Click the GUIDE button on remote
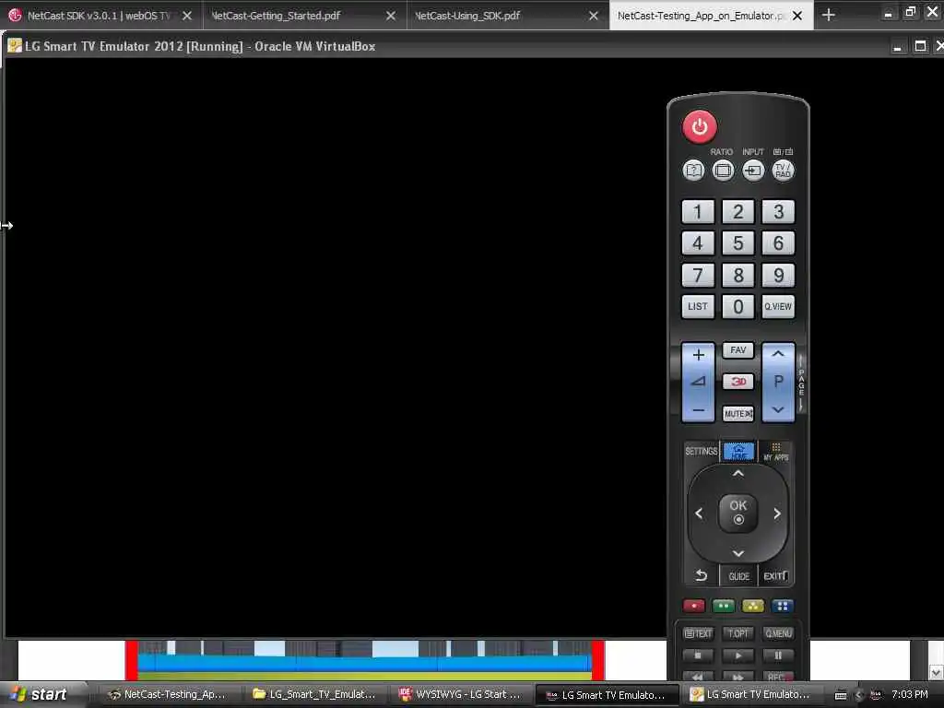Screen dimensions: 944x708 pos(738,576)
